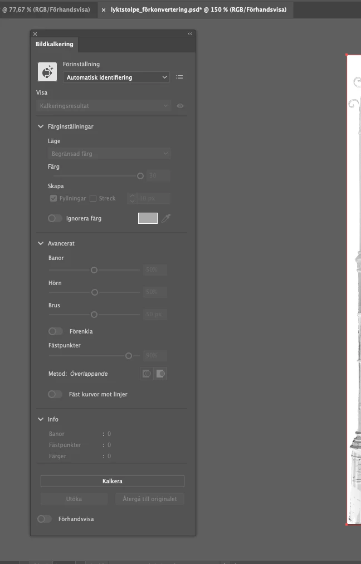Click the Kalkera button

113,481
